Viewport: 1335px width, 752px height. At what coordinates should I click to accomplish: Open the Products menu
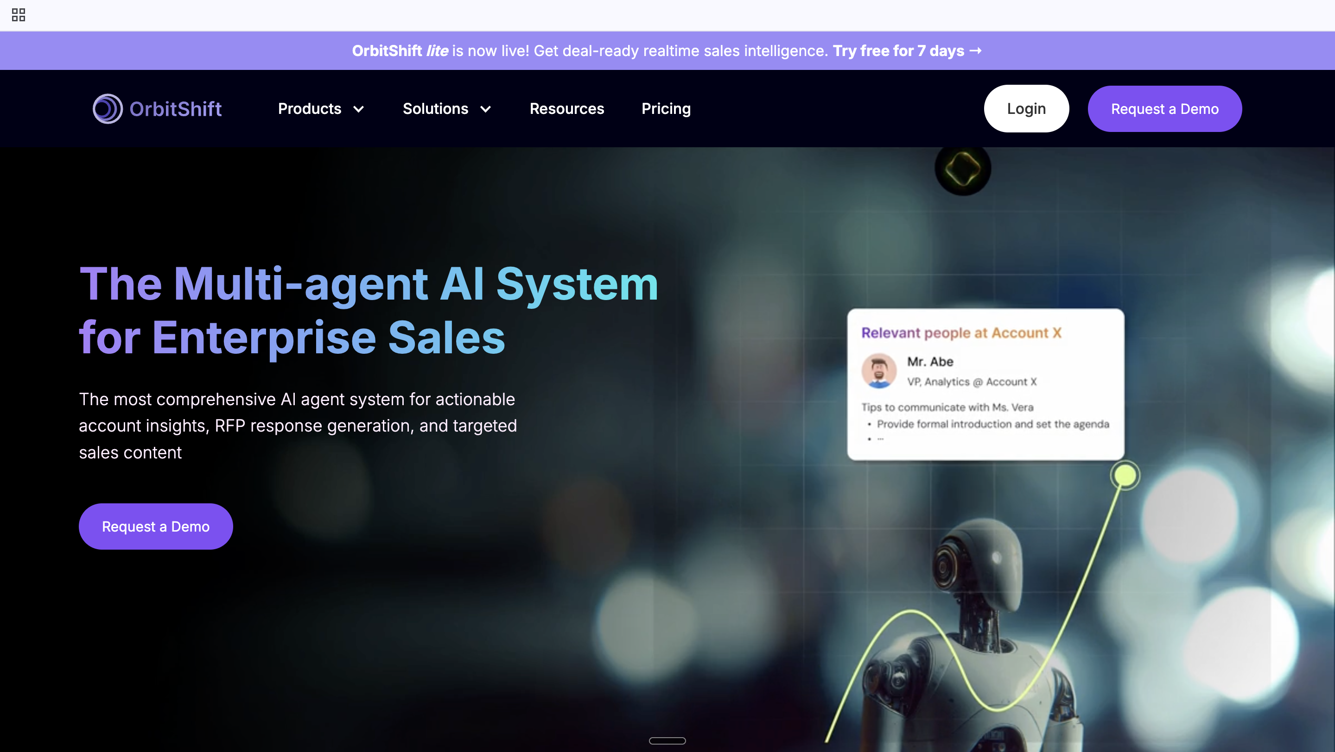point(309,109)
